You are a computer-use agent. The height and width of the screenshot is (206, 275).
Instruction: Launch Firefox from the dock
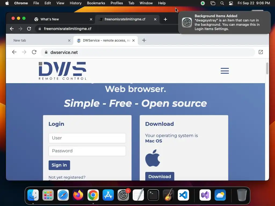(78, 195)
